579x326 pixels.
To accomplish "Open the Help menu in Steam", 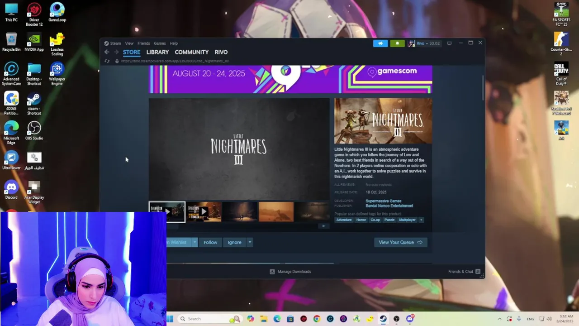I will point(174,43).
